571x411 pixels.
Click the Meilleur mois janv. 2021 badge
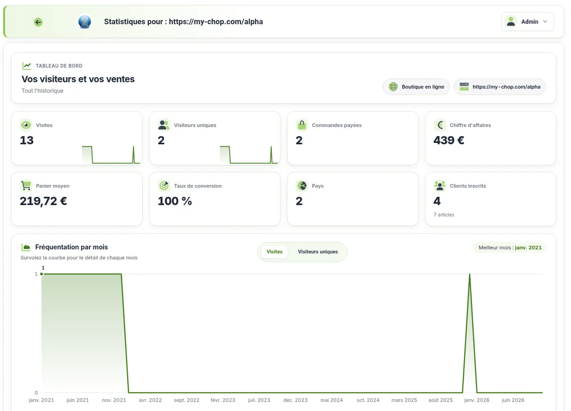(510, 248)
